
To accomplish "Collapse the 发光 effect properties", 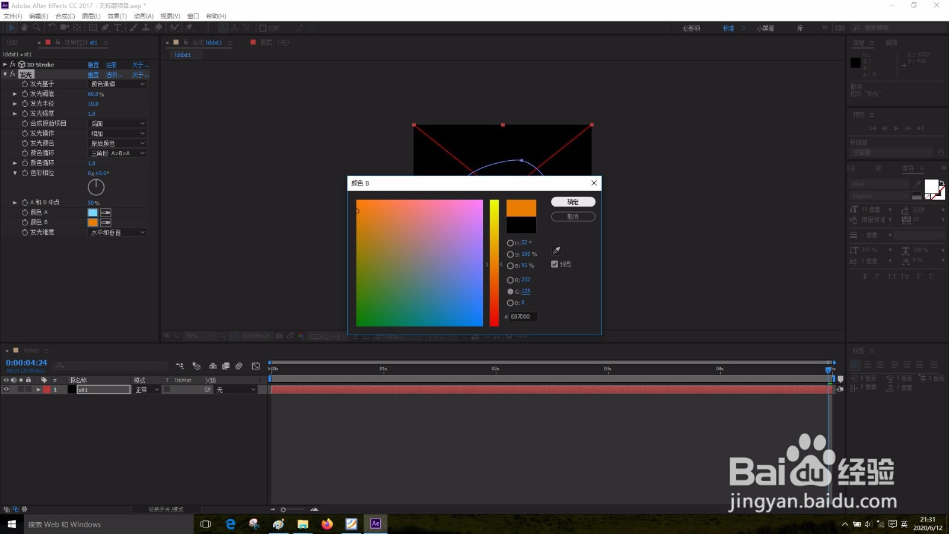I will pos(5,75).
